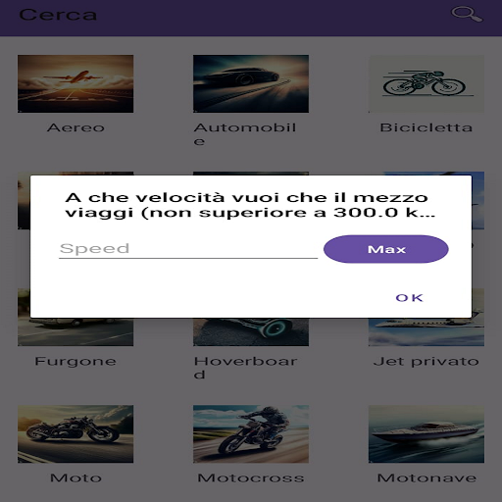
Task: Choose the Moto motorcycle thumbnail
Action: [75, 434]
